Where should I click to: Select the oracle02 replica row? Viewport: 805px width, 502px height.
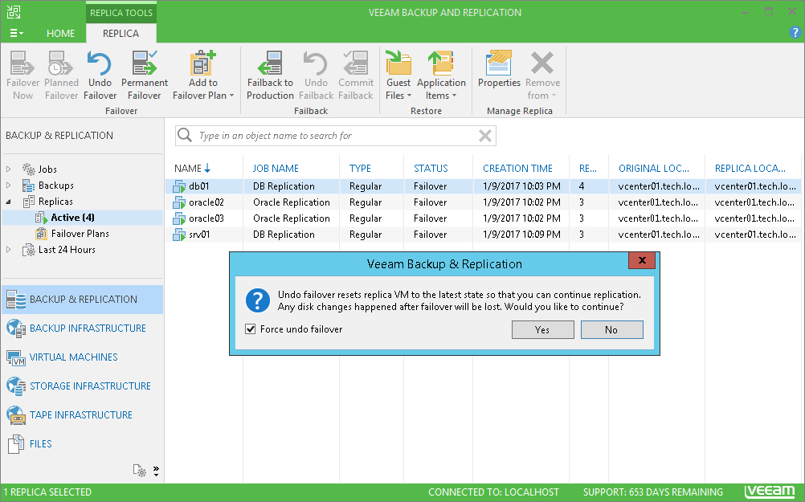point(483,202)
